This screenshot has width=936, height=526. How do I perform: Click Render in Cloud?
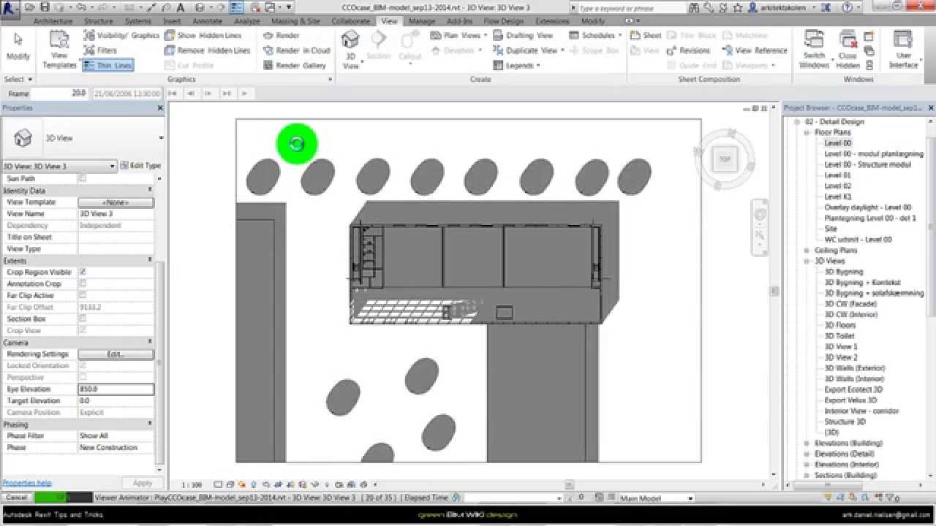296,50
